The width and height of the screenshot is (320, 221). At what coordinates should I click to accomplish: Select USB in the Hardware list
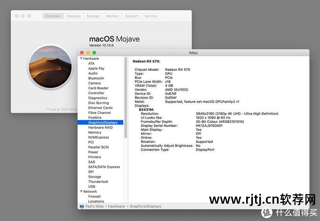92,186
